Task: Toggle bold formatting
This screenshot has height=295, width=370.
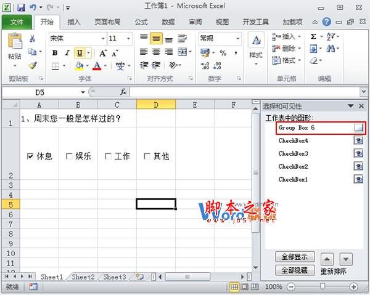Action: 55,53
